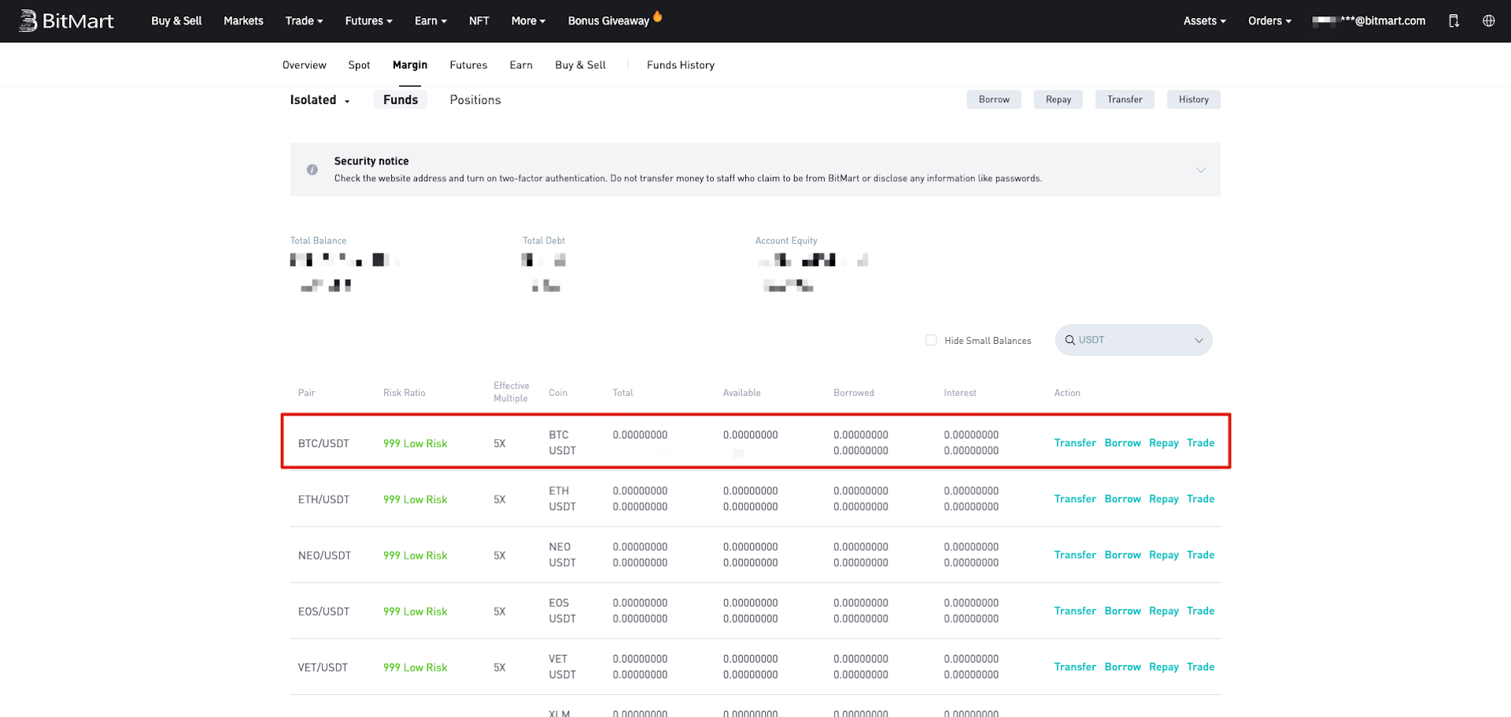Select the Funds sub-tab
This screenshot has width=1511, height=717.
(401, 100)
